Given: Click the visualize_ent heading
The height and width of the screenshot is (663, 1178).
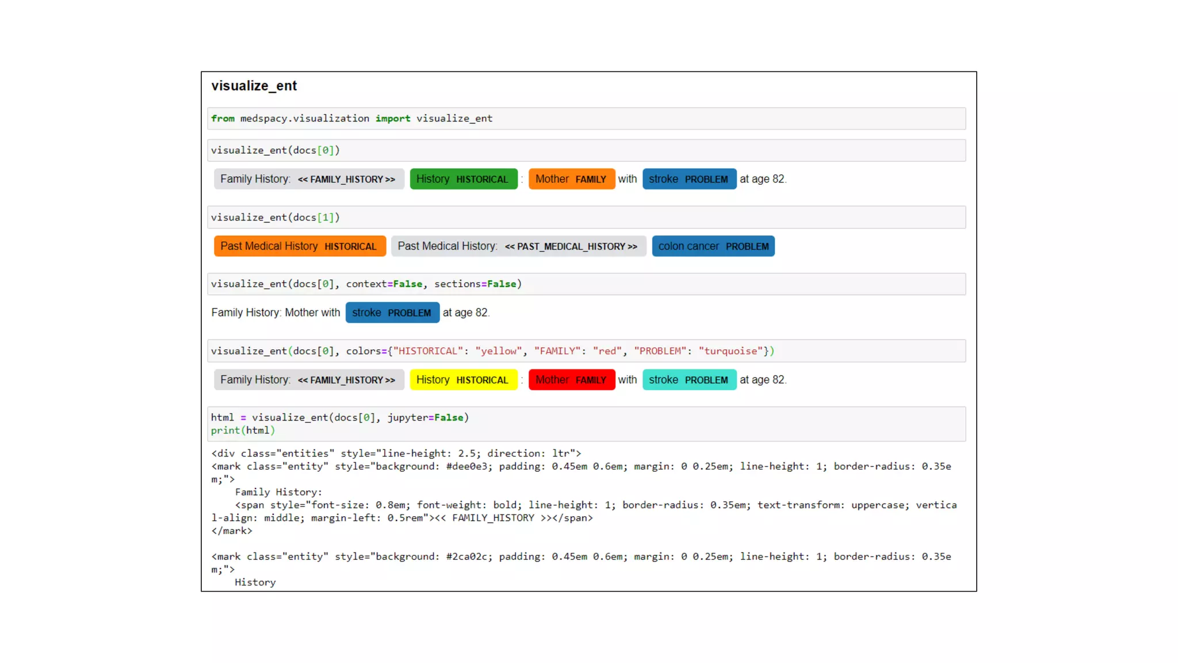Looking at the screenshot, I should pyautogui.click(x=254, y=86).
